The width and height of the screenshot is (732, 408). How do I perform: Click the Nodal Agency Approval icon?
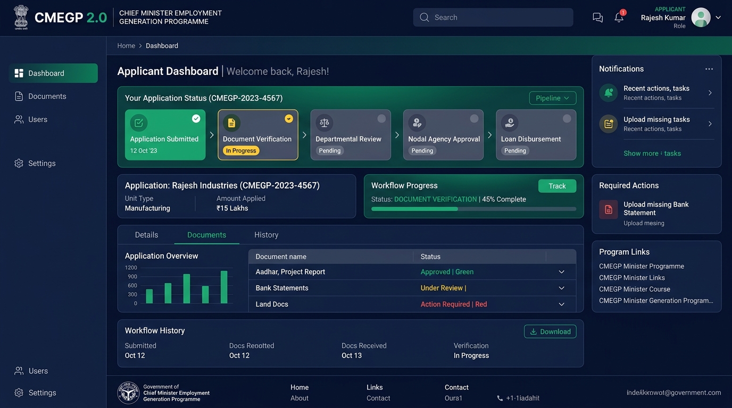pyautogui.click(x=417, y=123)
